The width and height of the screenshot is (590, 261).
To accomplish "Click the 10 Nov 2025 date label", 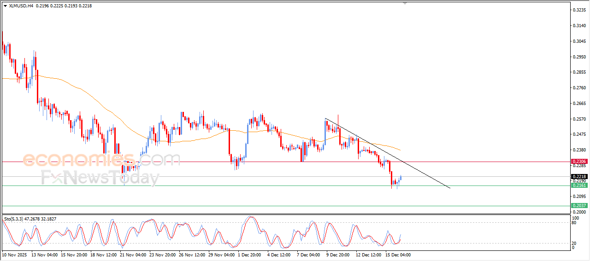I will tap(14, 255).
